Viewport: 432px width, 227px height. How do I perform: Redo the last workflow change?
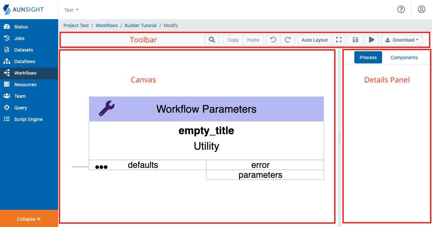(288, 40)
